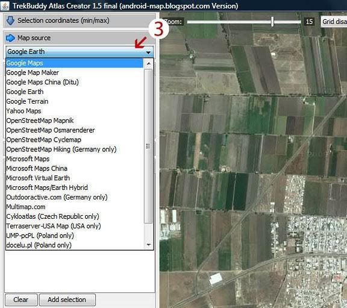Screen dimensions: 347x308
Task: Click the Selection coordinates (min/max) header
Action: point(80,20)
